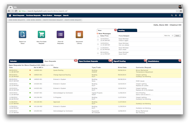This screenshot has width=190, height=124.
Task: Click 'Change Approval Routing' status text
Action: point(62,75)
